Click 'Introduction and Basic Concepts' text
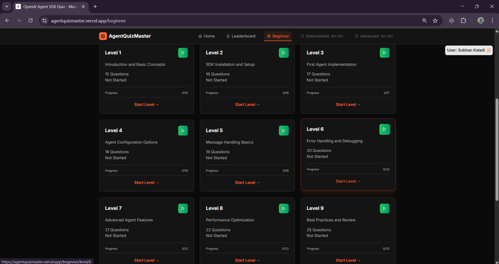 tap(135, 65)
